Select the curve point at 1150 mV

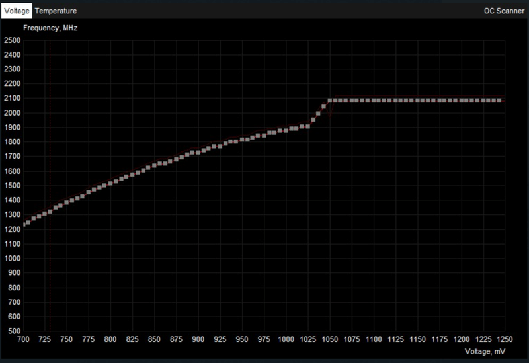point(418,101)
